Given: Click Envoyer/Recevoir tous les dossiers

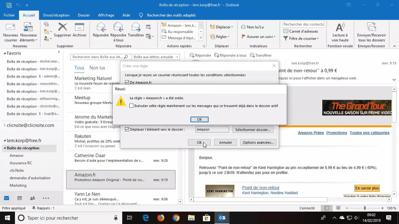Looking at the screenshot, I should coord(371,32).
